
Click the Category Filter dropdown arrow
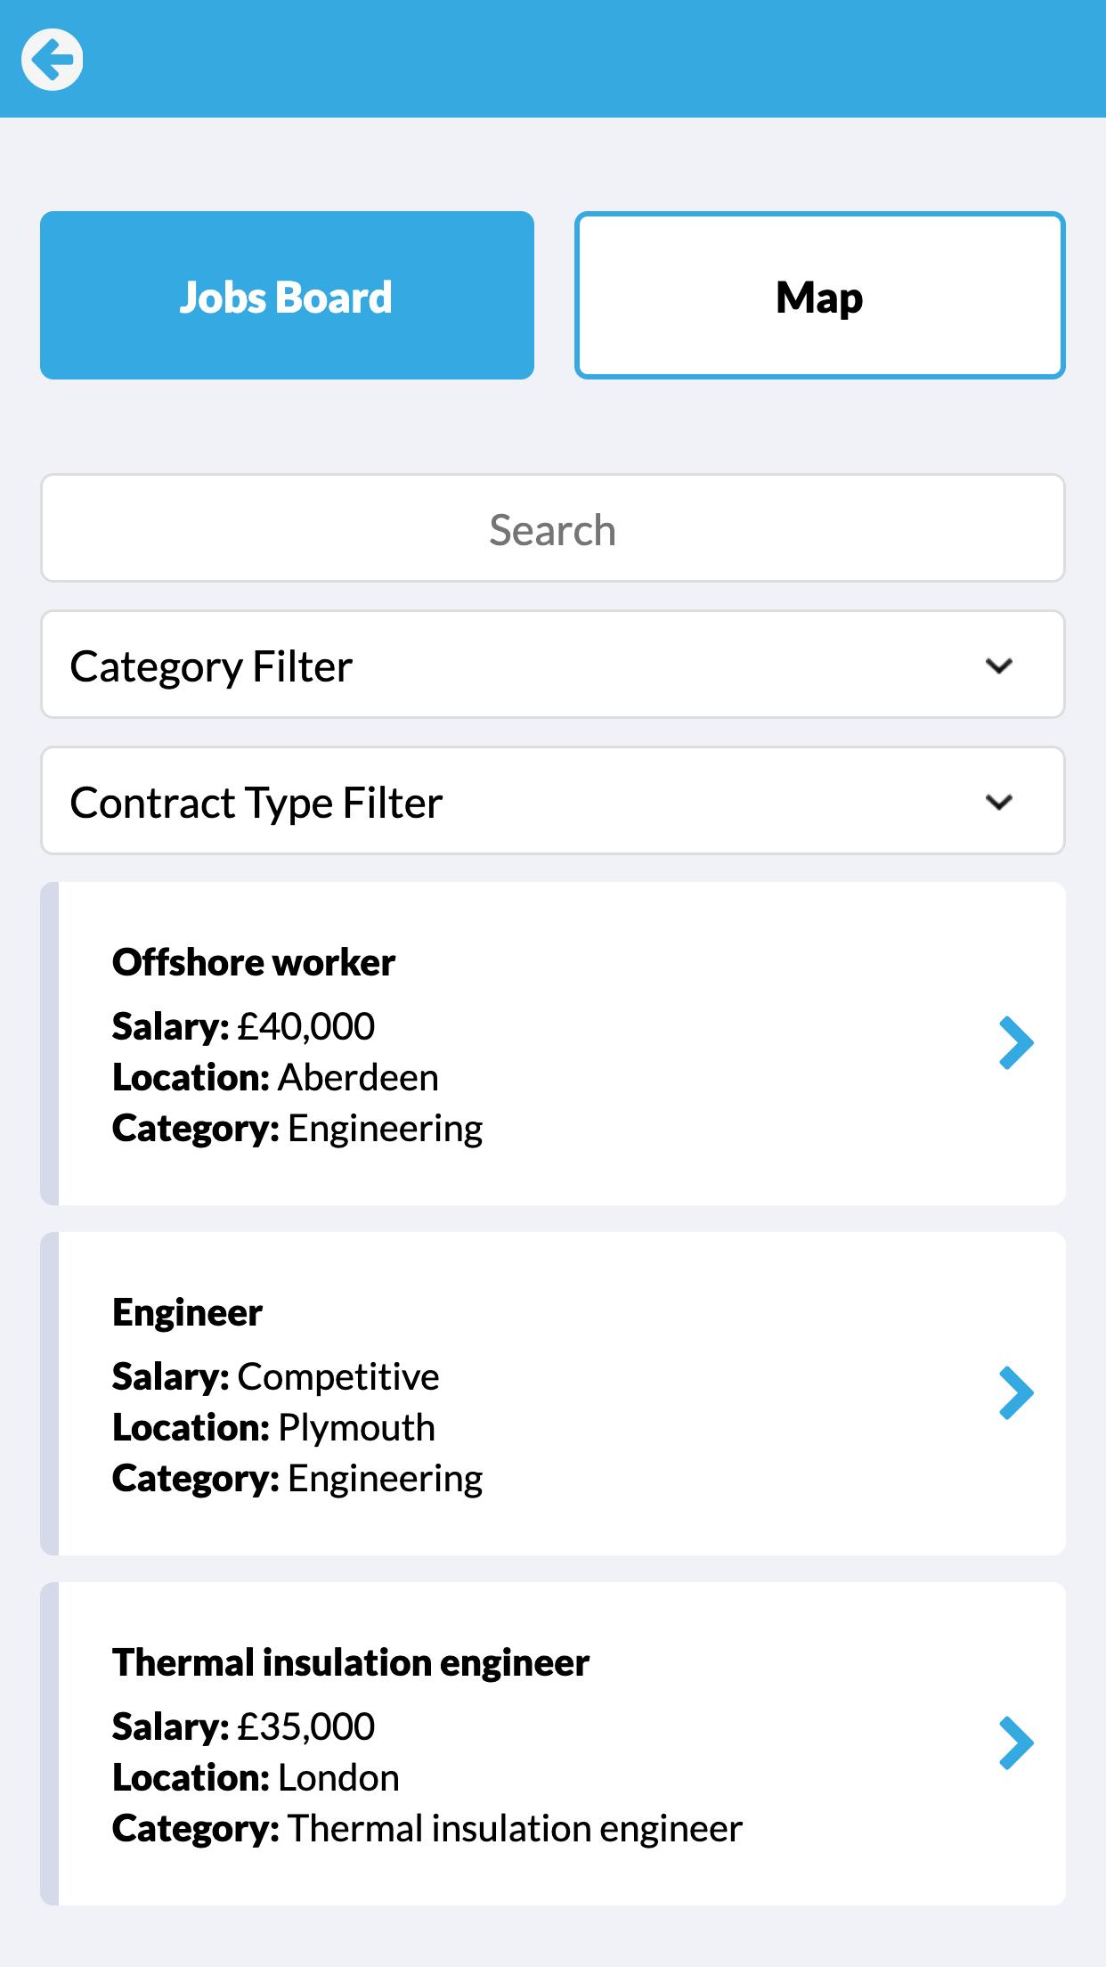click(999, 665)
